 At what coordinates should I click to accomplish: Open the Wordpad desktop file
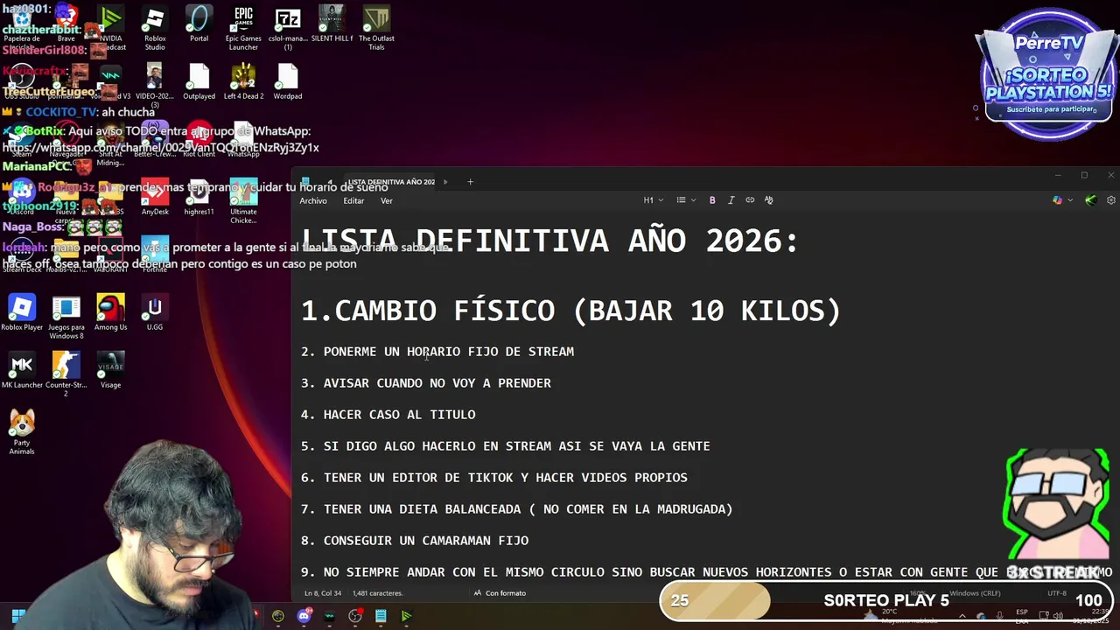[x=288, y=82]
